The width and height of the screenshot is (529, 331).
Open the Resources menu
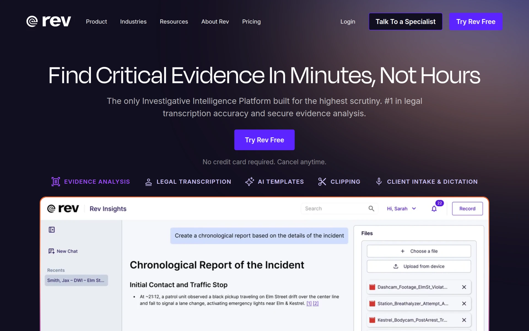click(174, 22)
